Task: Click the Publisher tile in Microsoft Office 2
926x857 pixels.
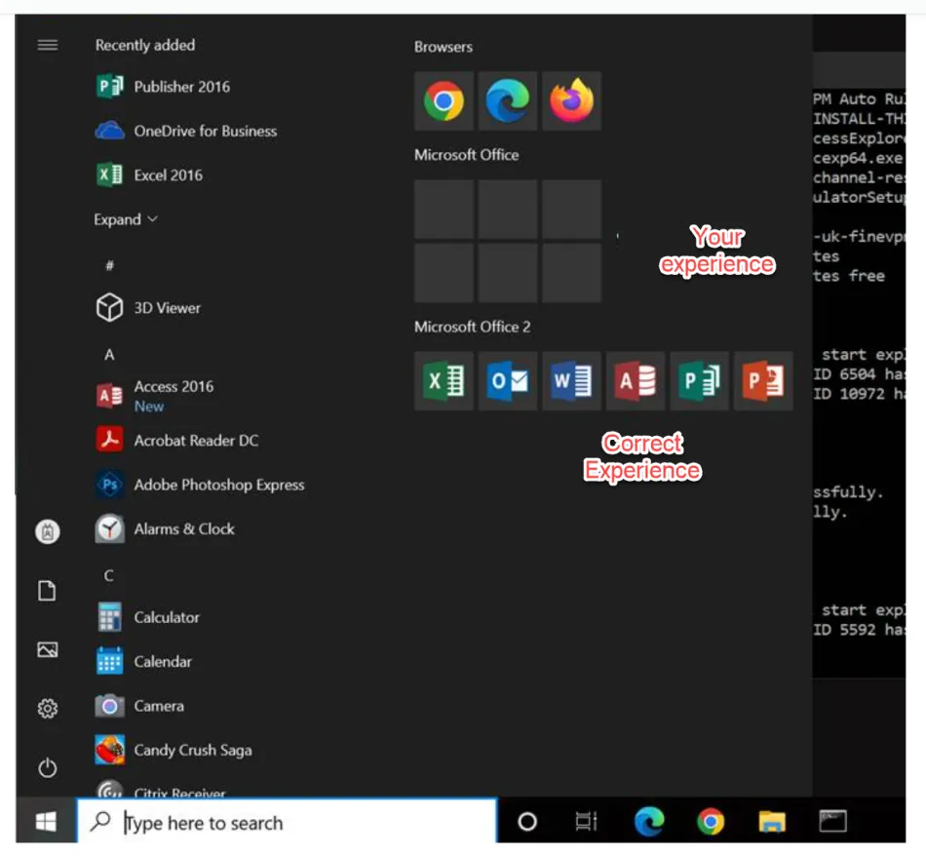Action: click(x=699, y=381)
